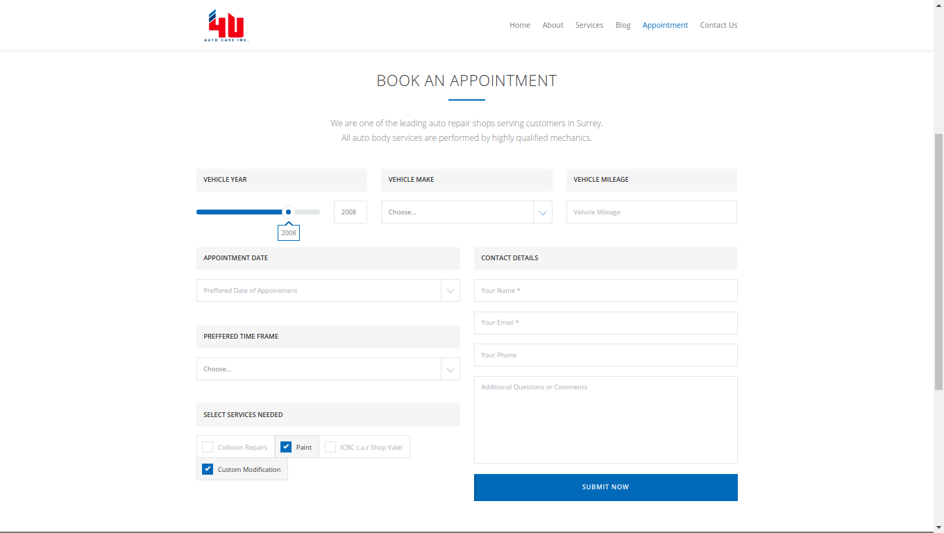Click the 4U Auto Care logo
944x533 pixels.
click(226, 26)
